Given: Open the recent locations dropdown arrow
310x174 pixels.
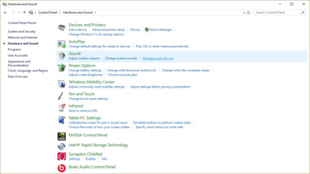Looking at the screenshot, I should pos(19,13).
